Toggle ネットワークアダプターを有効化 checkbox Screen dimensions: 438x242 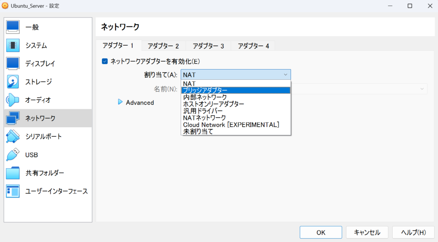[x=105, y=61]
